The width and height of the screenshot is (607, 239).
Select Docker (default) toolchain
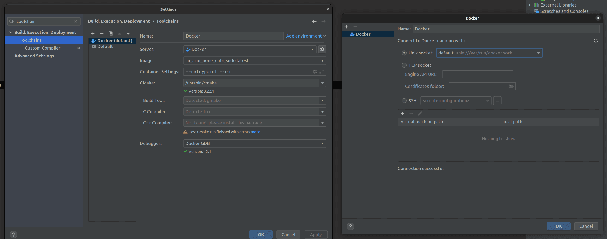point(112,41)
